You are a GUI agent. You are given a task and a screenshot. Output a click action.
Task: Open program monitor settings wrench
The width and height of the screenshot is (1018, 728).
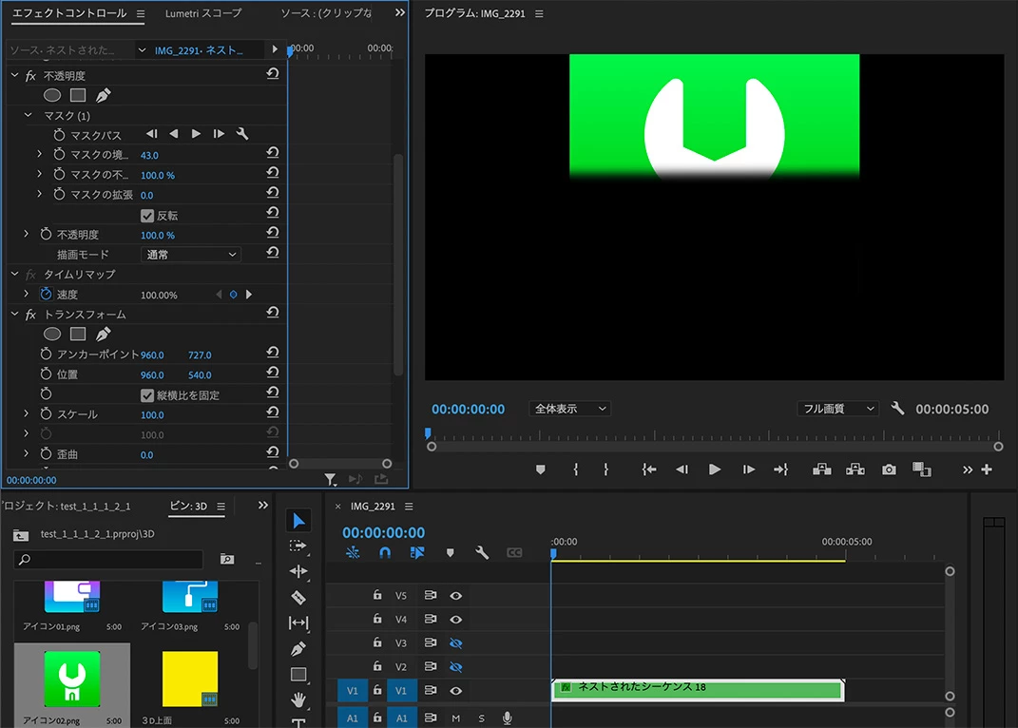[x=898, y=409]
